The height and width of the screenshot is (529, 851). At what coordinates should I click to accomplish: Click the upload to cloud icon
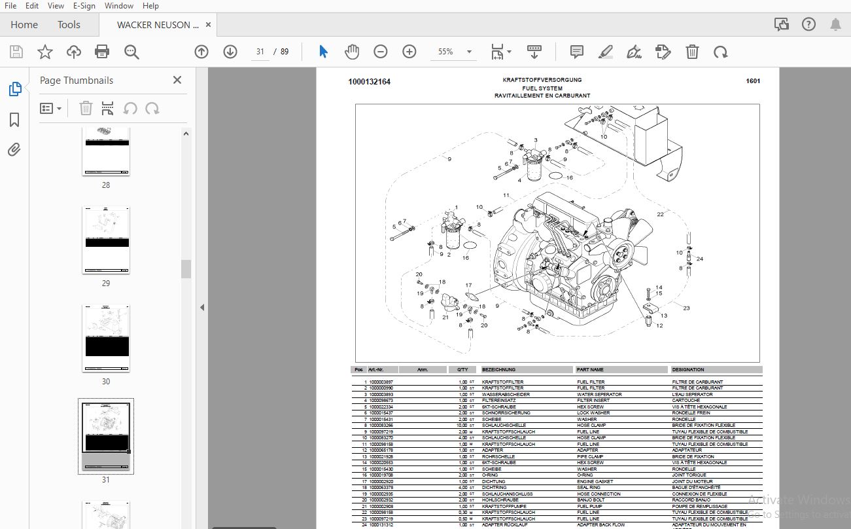tap(74, 52)
